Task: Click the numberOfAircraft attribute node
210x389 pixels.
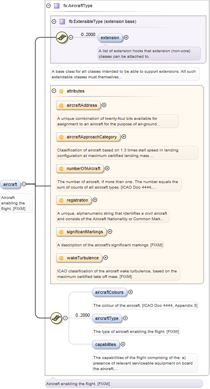Action: point(80,168)
